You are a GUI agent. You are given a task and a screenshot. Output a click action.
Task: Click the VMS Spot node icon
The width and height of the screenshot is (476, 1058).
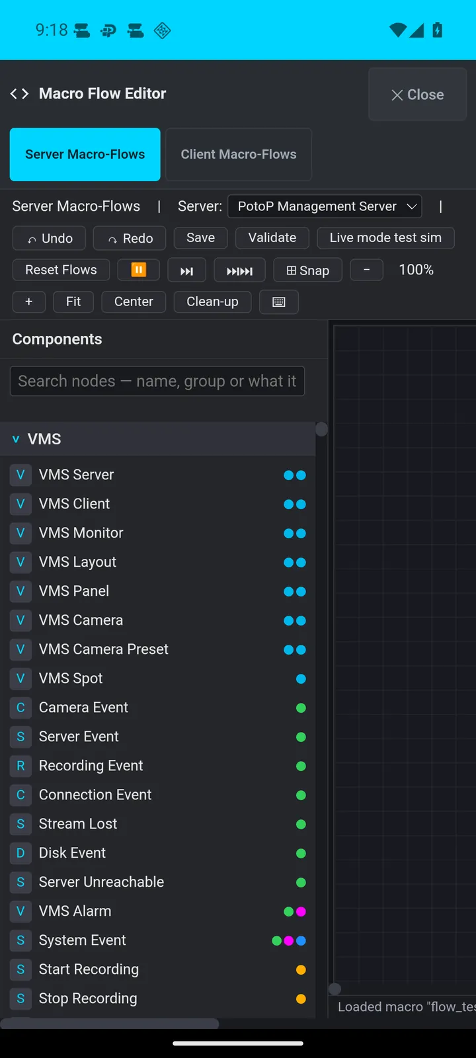pos(20,678)
